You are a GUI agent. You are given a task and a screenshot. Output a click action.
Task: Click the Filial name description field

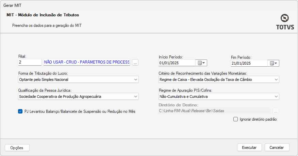86,63
